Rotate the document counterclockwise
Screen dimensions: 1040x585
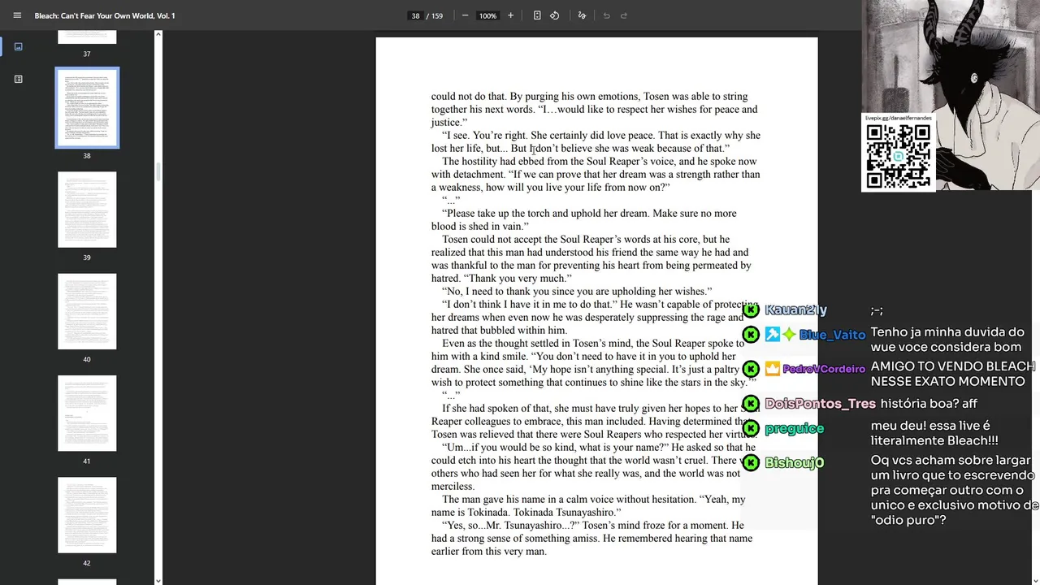click(554, 15)
